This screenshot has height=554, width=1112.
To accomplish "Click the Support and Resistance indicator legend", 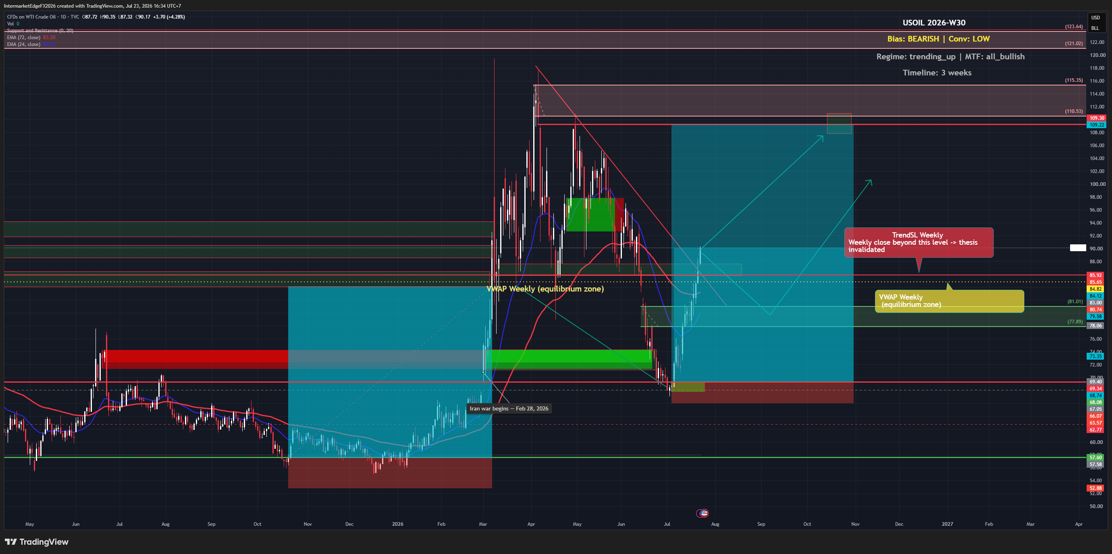I will pos(40,31).
